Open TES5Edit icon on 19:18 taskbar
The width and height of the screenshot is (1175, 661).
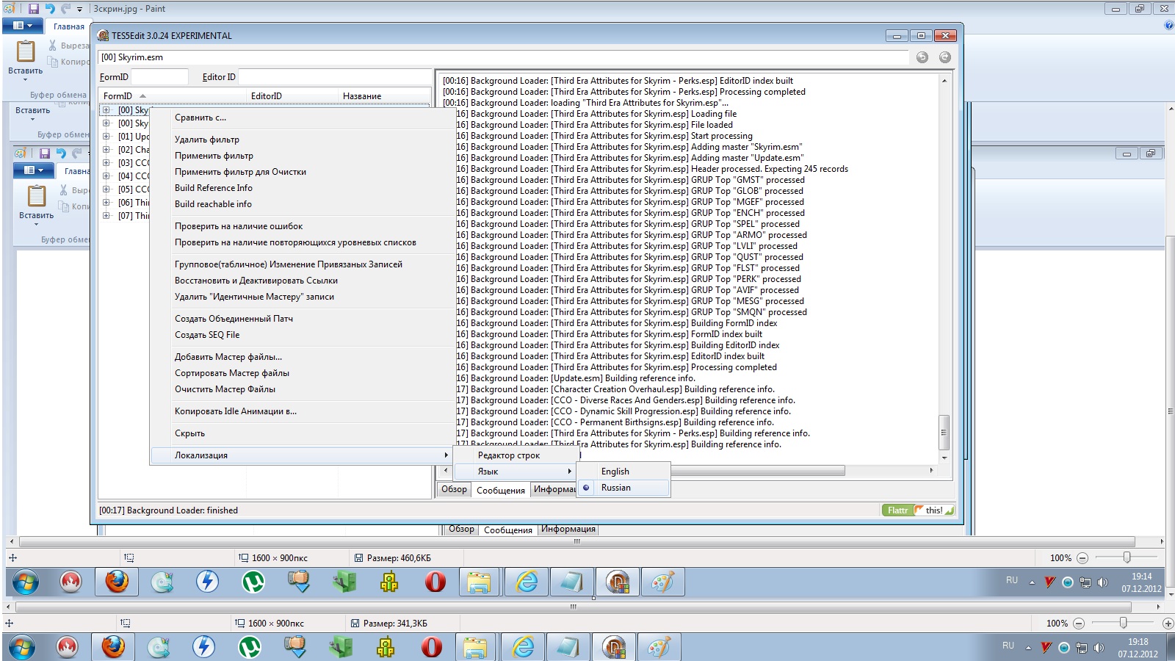614,647
